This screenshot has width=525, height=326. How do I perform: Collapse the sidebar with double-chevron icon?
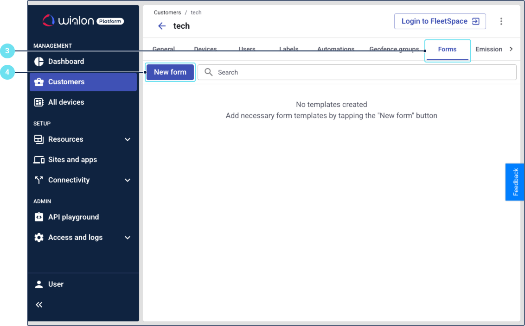coord(39,305)
